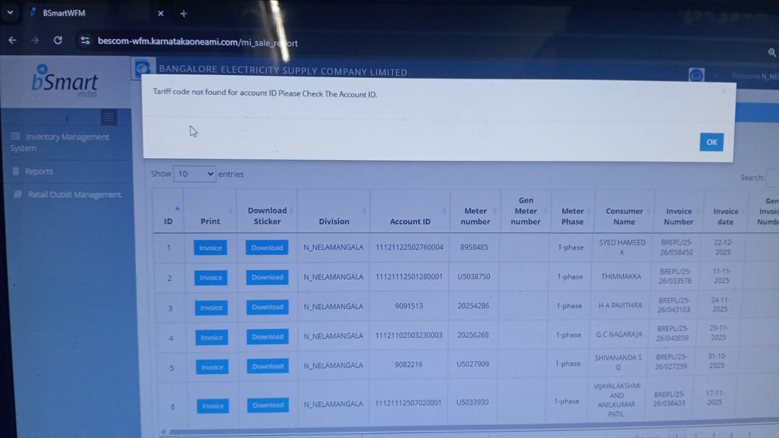The image size is (779, 438).
Task: Click invoice number BREPL/25-26/043103
Action: (674, 305)
